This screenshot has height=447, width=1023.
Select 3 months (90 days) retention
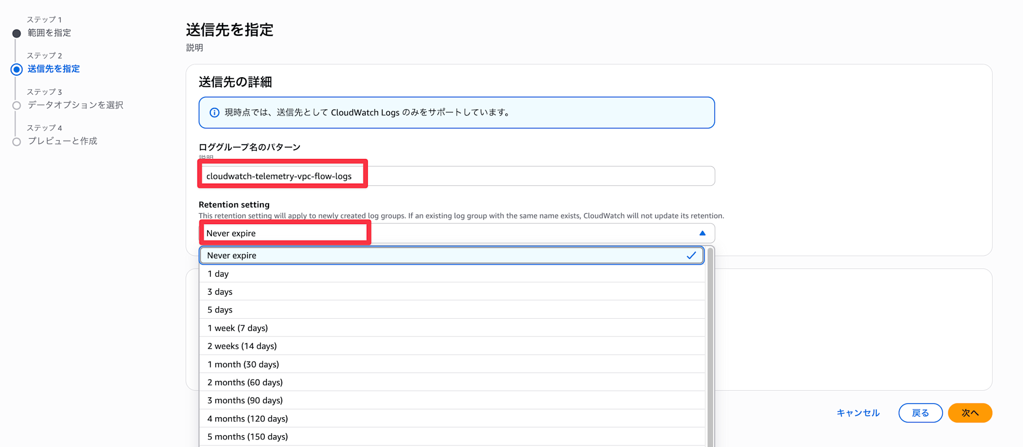click(452, 400)
